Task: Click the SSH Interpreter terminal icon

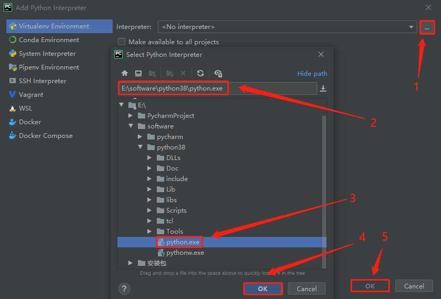Action: [x=13, y=81]
